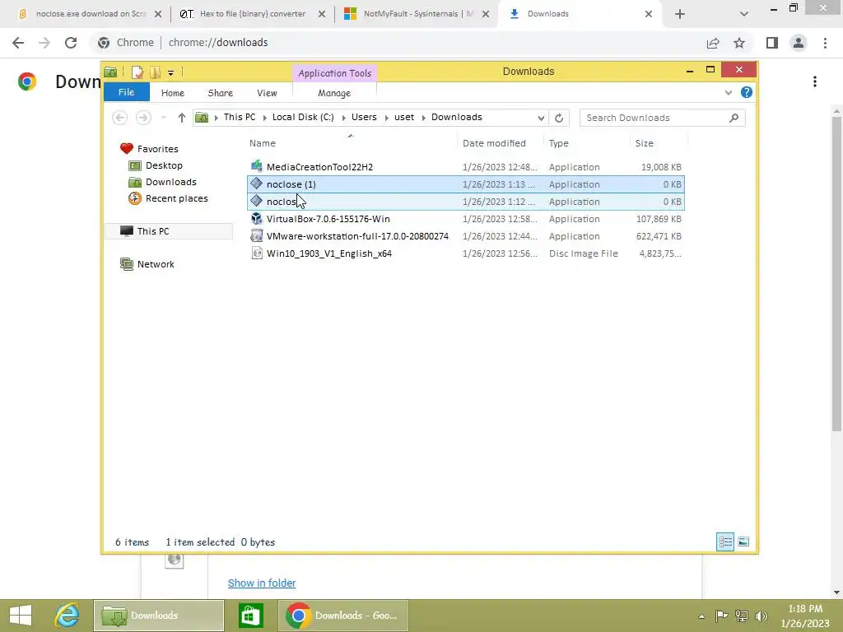The width and height of the screenshot is (843, 632).
Task: Go up one folder level in Explorer
Action: click(x=182, y=118)
